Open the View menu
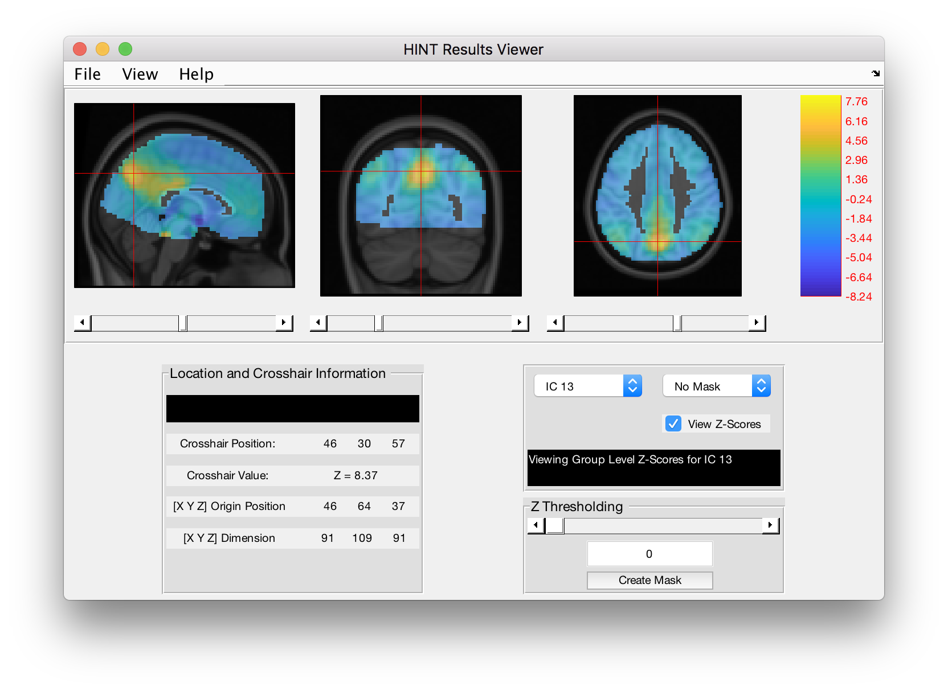 [140, 74]
